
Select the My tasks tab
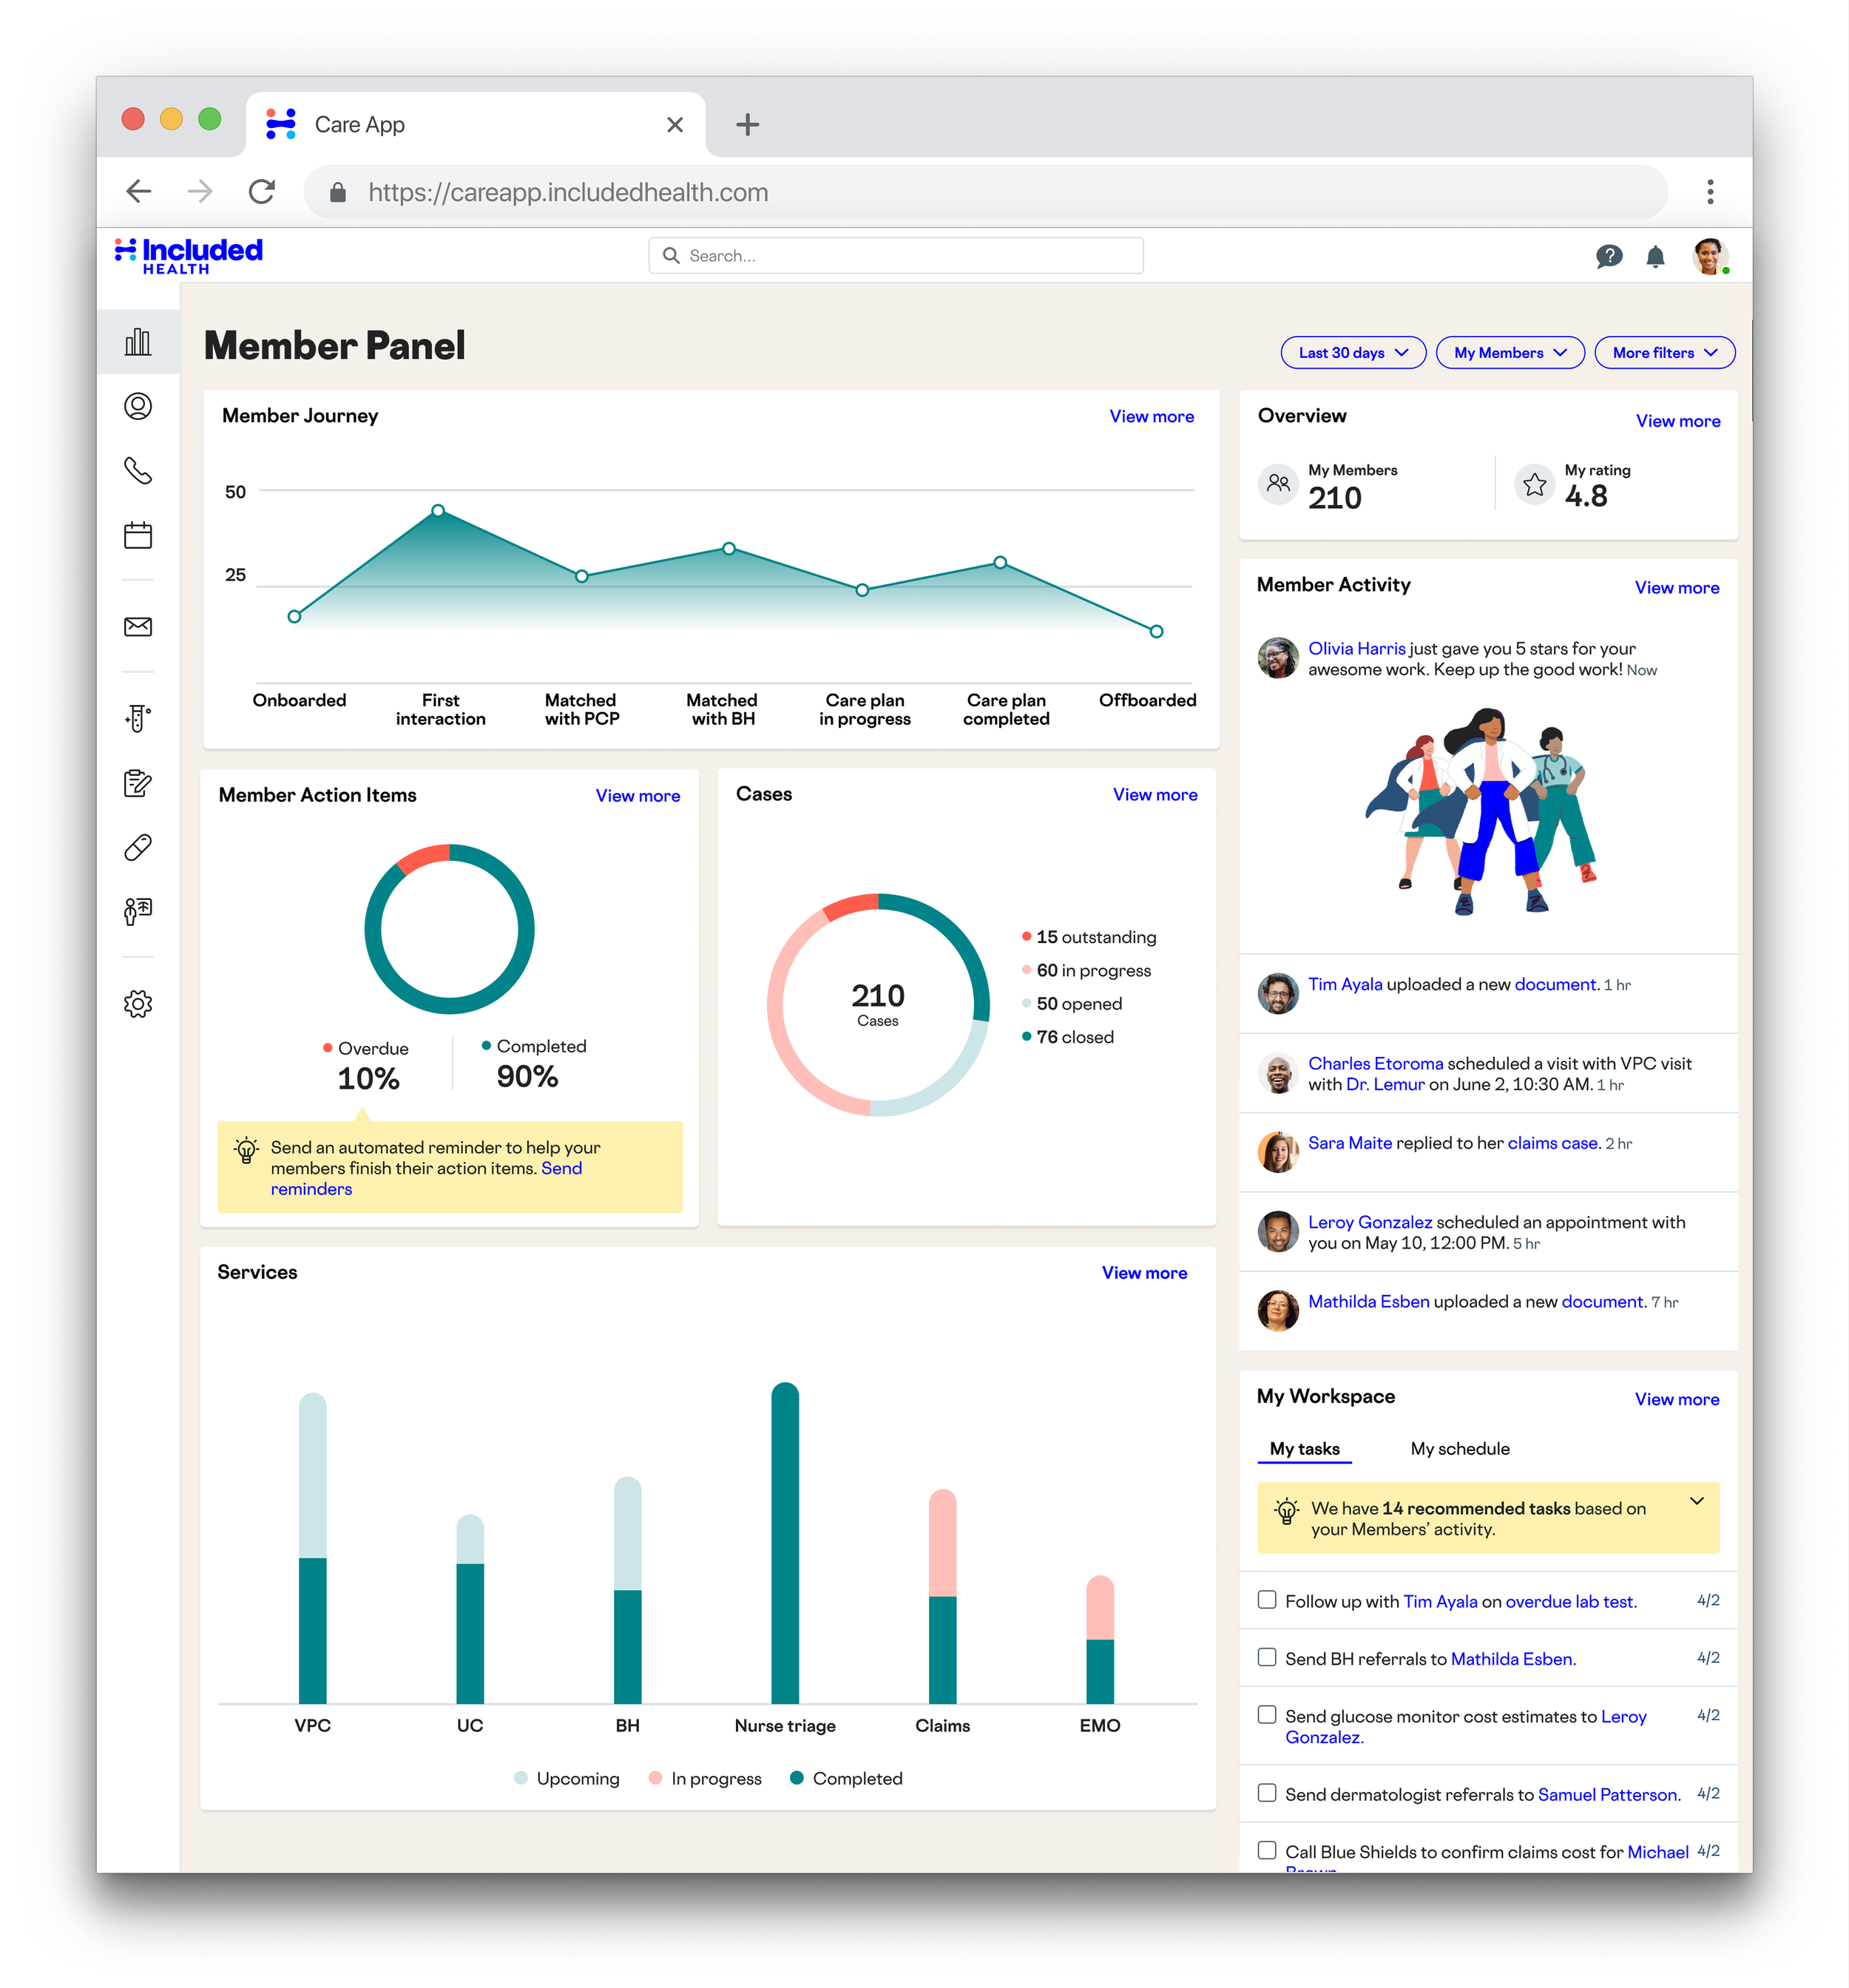point(1304,1448)
